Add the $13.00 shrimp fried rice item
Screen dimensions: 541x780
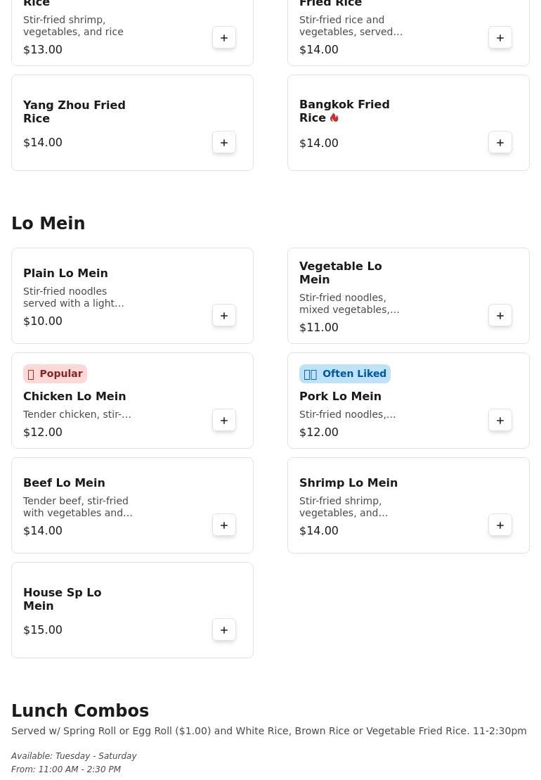coord(224,38)
